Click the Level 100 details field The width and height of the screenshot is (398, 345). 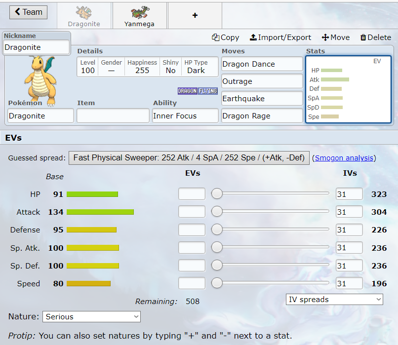point(88,67)
